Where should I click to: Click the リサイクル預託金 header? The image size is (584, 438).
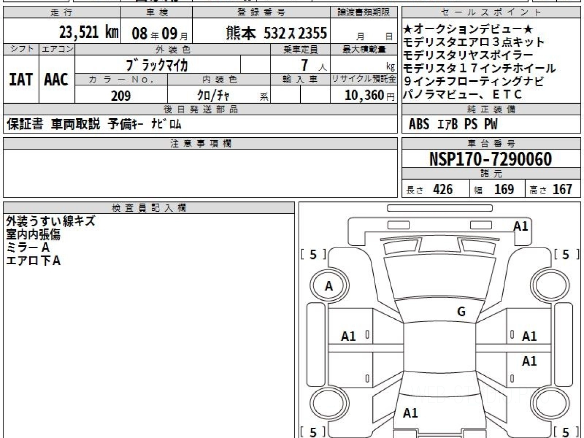tap(365, 79)
